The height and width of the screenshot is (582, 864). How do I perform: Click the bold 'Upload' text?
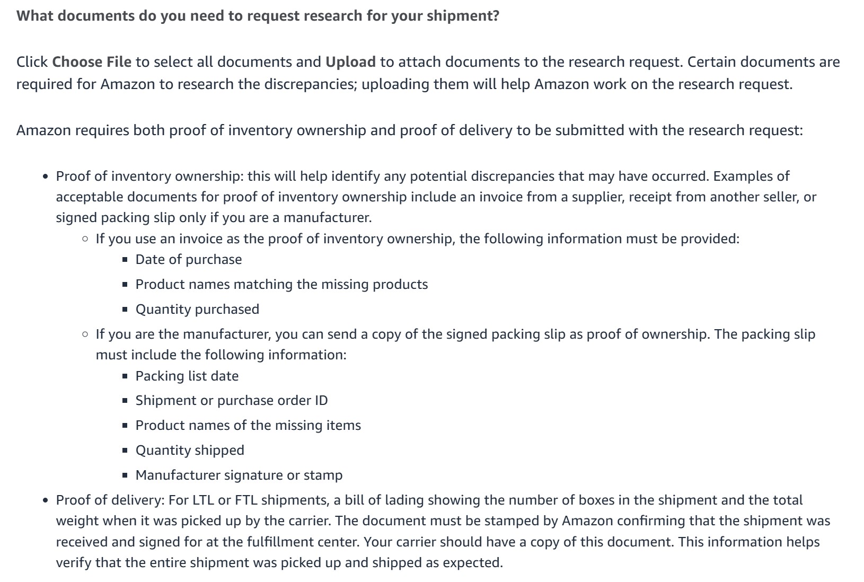tap(350, 62)
